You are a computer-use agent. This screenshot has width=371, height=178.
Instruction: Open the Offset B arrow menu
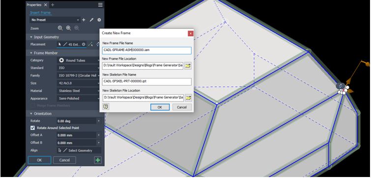tap(98, 143)
